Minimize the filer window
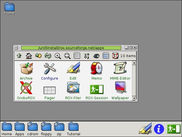Screen dimensions: 182x137 [x=126, y=48]
